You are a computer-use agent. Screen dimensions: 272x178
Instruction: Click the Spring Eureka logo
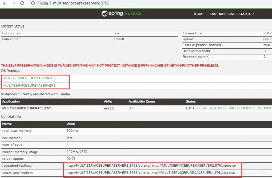121,13
